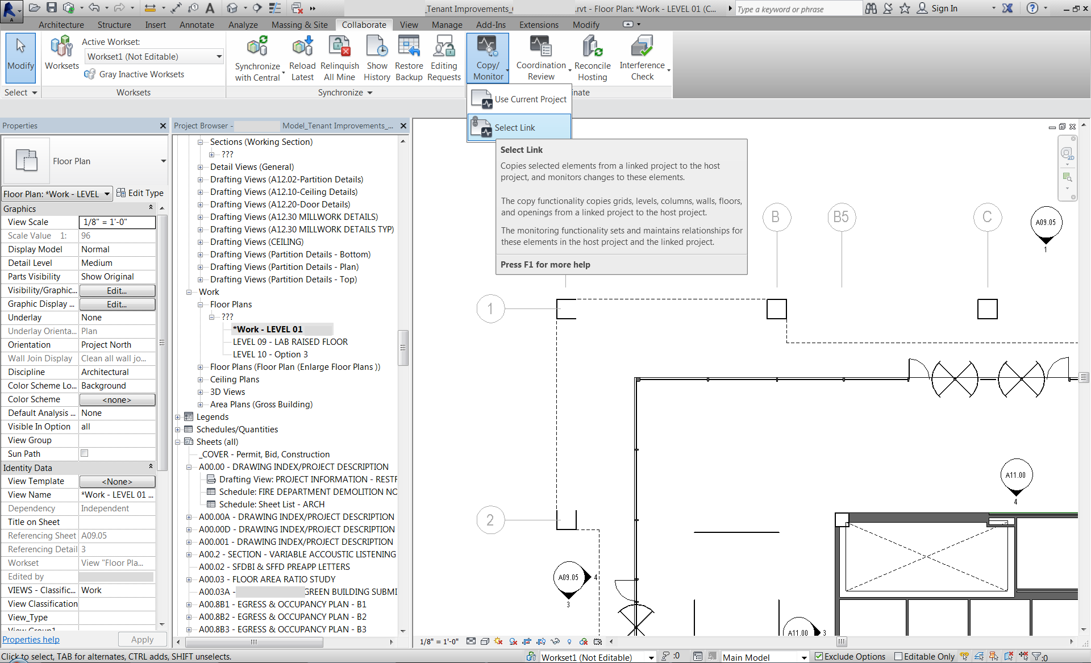Click the View Scale input field
Viewport: 1091px width, 663px height.
pyautogui.click(x=116, y=222)
